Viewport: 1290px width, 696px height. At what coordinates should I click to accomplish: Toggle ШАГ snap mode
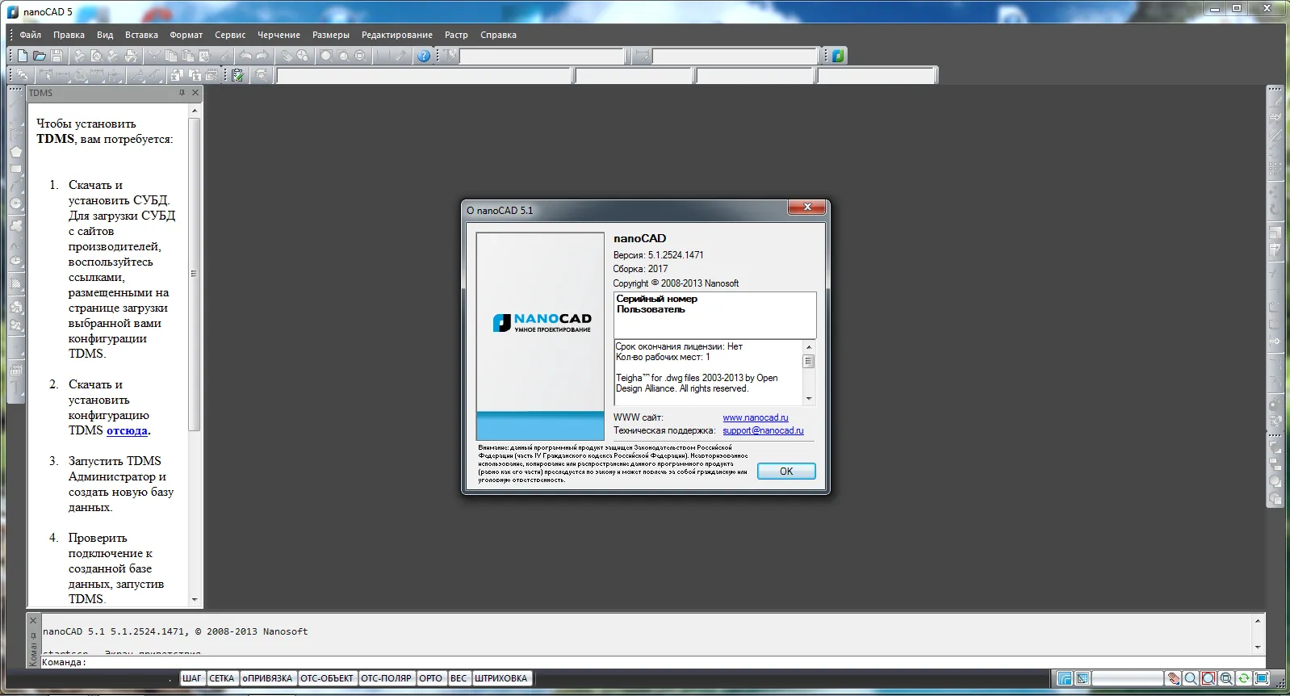coord(192,678)
